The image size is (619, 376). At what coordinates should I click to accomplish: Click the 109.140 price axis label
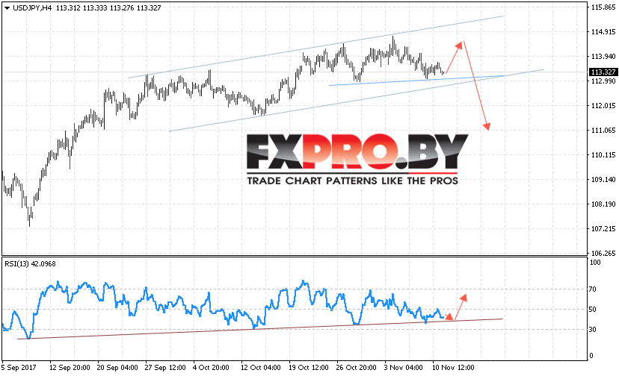point(603,180)
